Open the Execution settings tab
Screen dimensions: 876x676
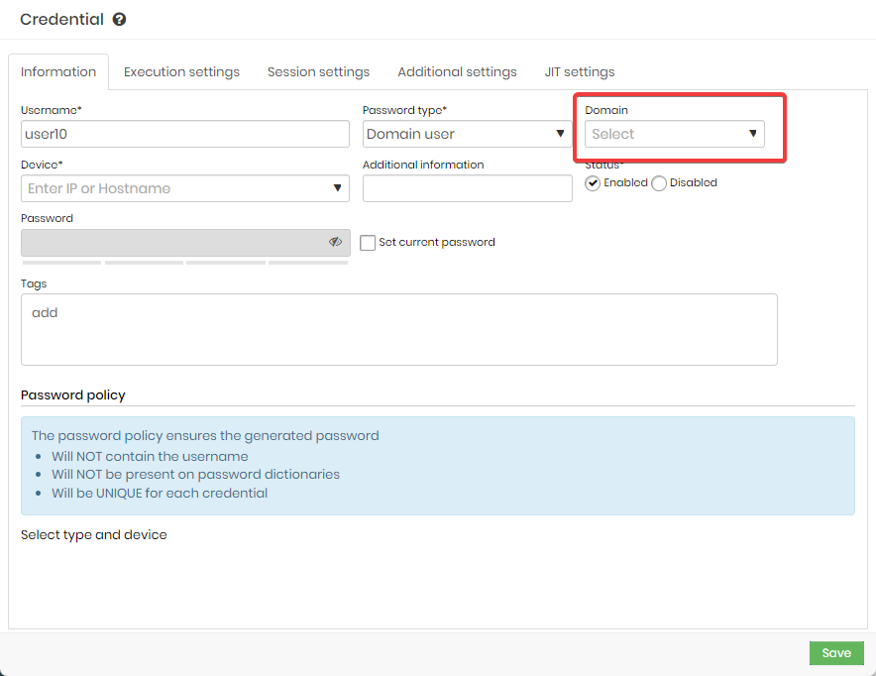(x=181, y=72)
